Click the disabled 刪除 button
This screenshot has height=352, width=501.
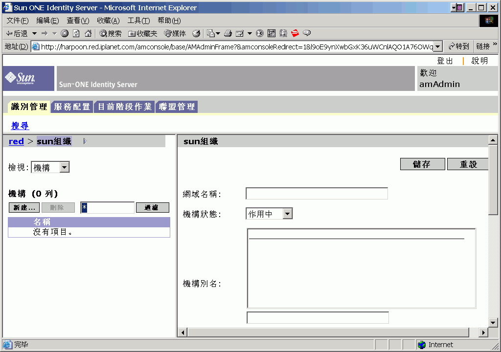tap(58, 208)
